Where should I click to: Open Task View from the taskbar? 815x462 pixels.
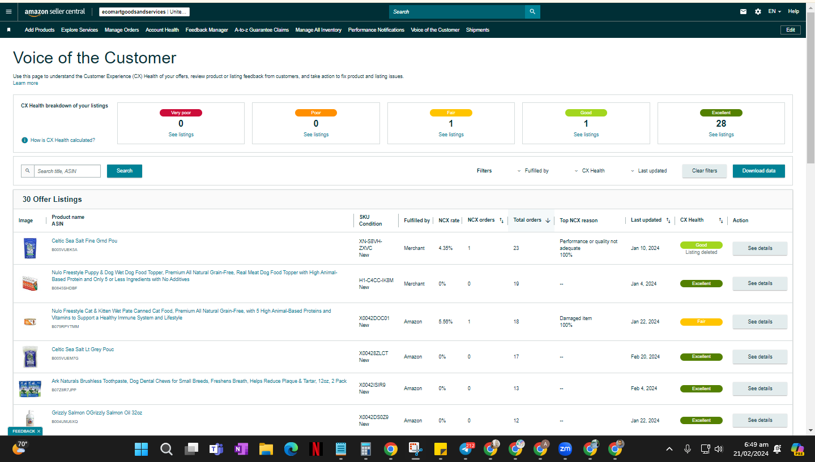[191, 449]
